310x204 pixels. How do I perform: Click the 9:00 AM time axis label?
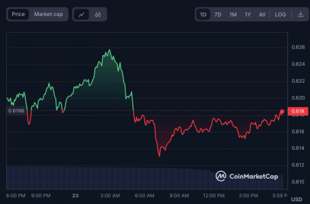pos(179,196)
